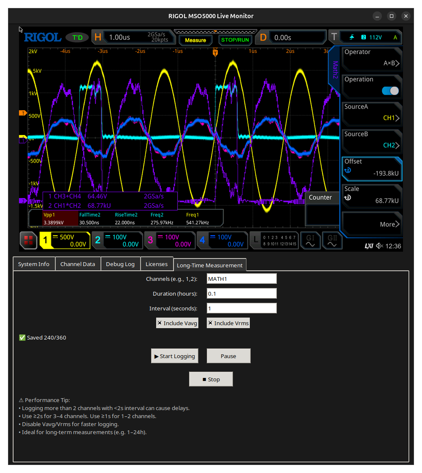Open the horizontal timebase H menu
422x473 pixels.
click(133, 37)
